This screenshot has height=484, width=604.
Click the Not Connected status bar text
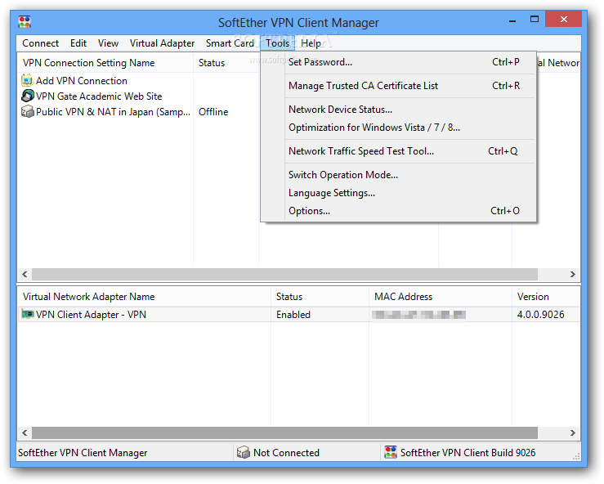[286, 452]
